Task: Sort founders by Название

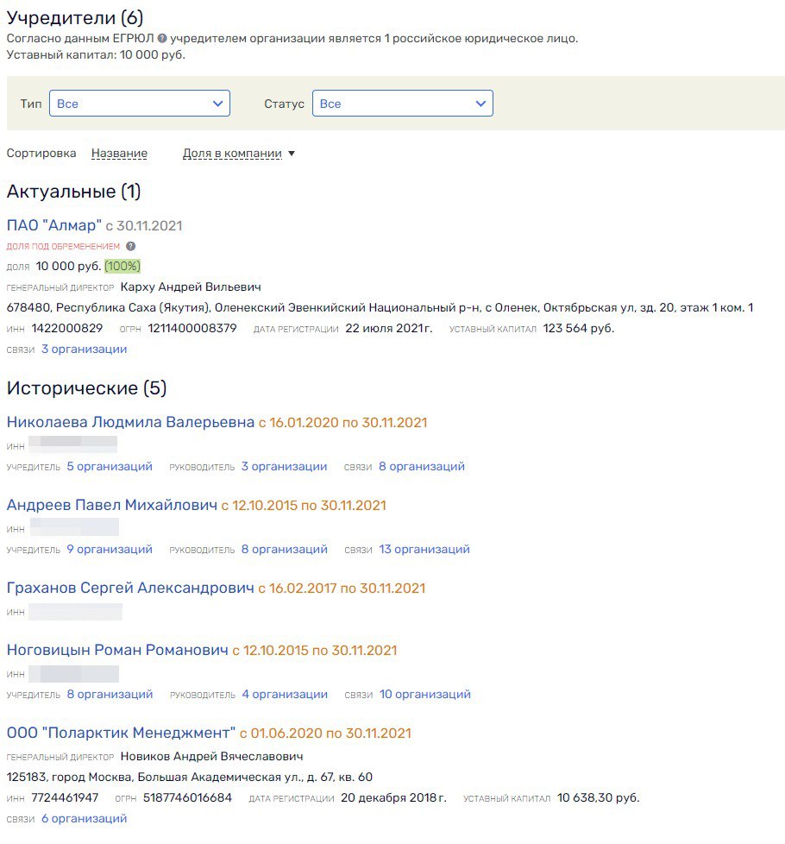Action: (x=119, y=154)
